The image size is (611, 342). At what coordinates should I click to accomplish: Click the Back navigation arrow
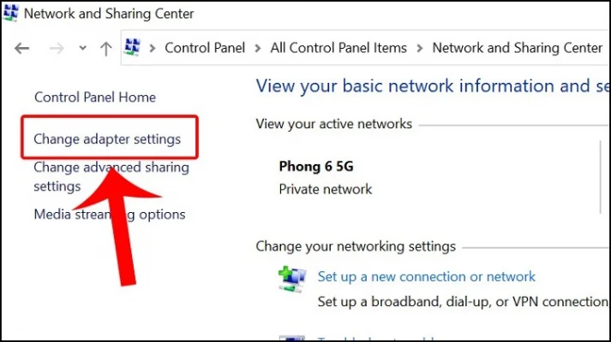click(x=21, y=49)
